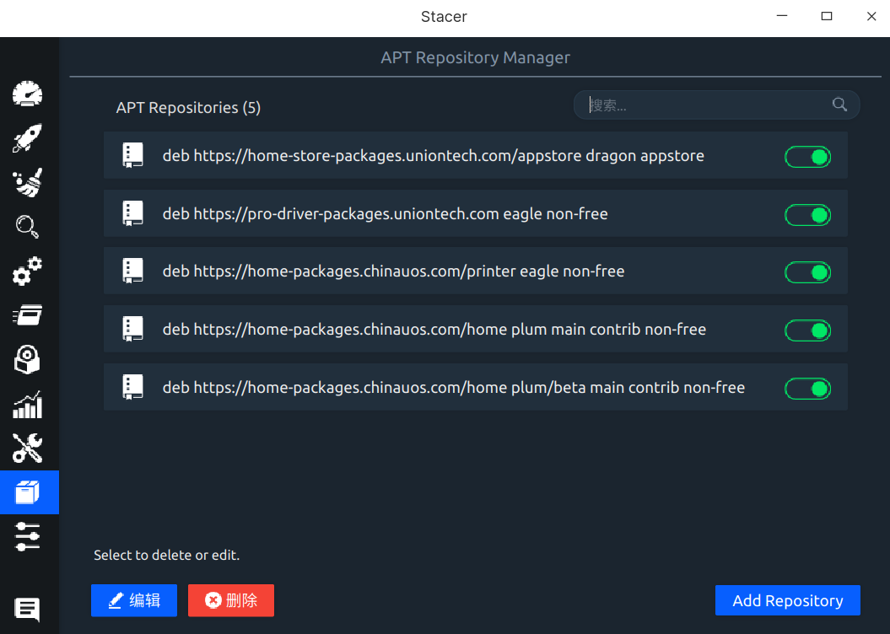Toggle off pro-driver-packages eagle repository
The width and height of the screenshot is (890, 634).
[807, 215]
